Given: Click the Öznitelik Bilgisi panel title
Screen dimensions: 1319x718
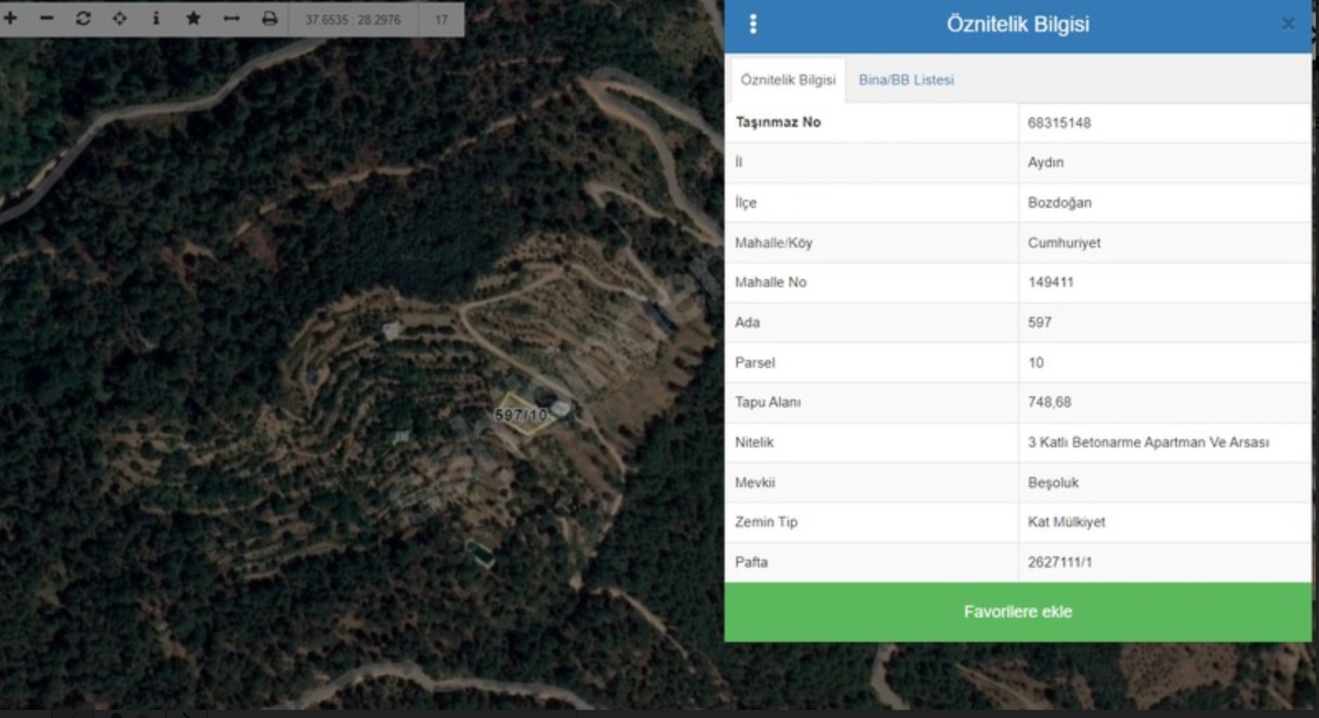Looking at the screenshot, I should (x=1018, y=24).
